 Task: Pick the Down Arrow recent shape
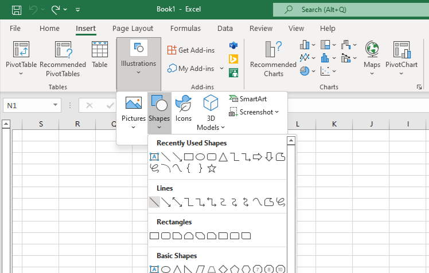point(269,157)
